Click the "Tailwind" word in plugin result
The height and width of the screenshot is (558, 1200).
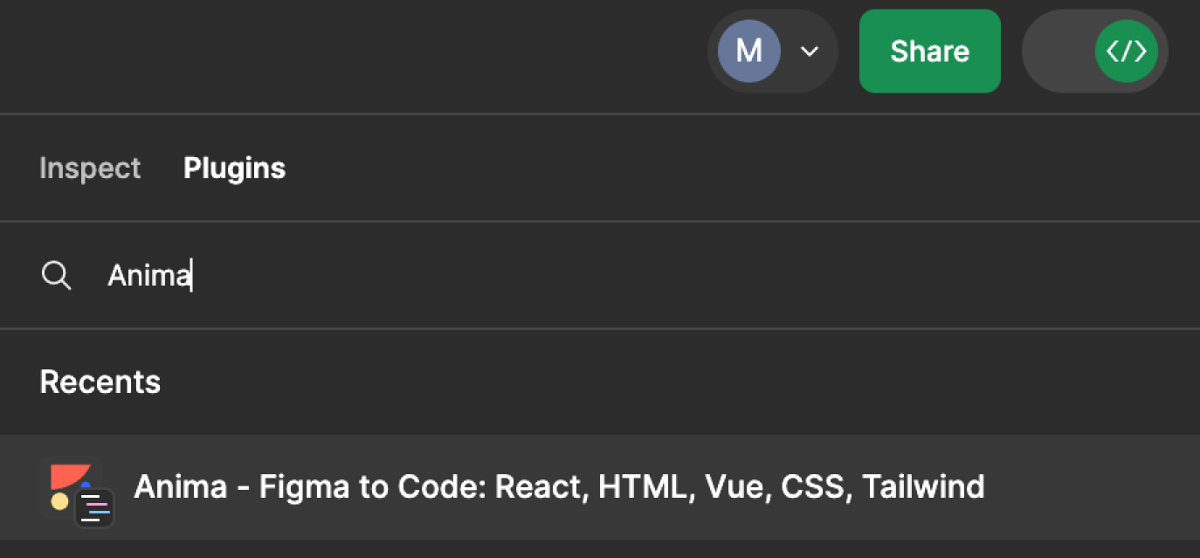tap(923, 486)
